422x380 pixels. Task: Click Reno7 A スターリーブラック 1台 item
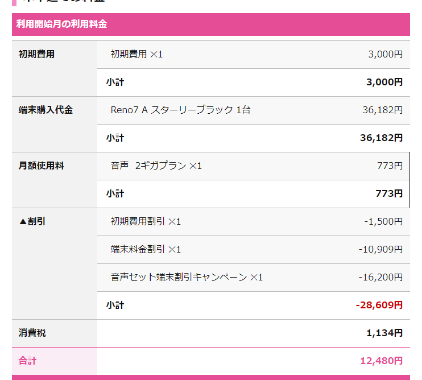(x=181, y=110)
